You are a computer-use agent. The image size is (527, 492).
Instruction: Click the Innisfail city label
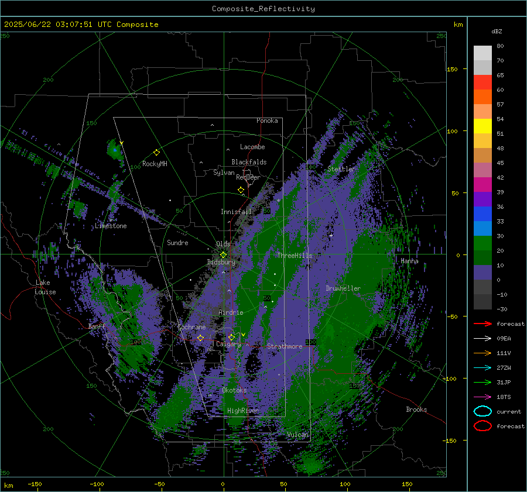236,212
